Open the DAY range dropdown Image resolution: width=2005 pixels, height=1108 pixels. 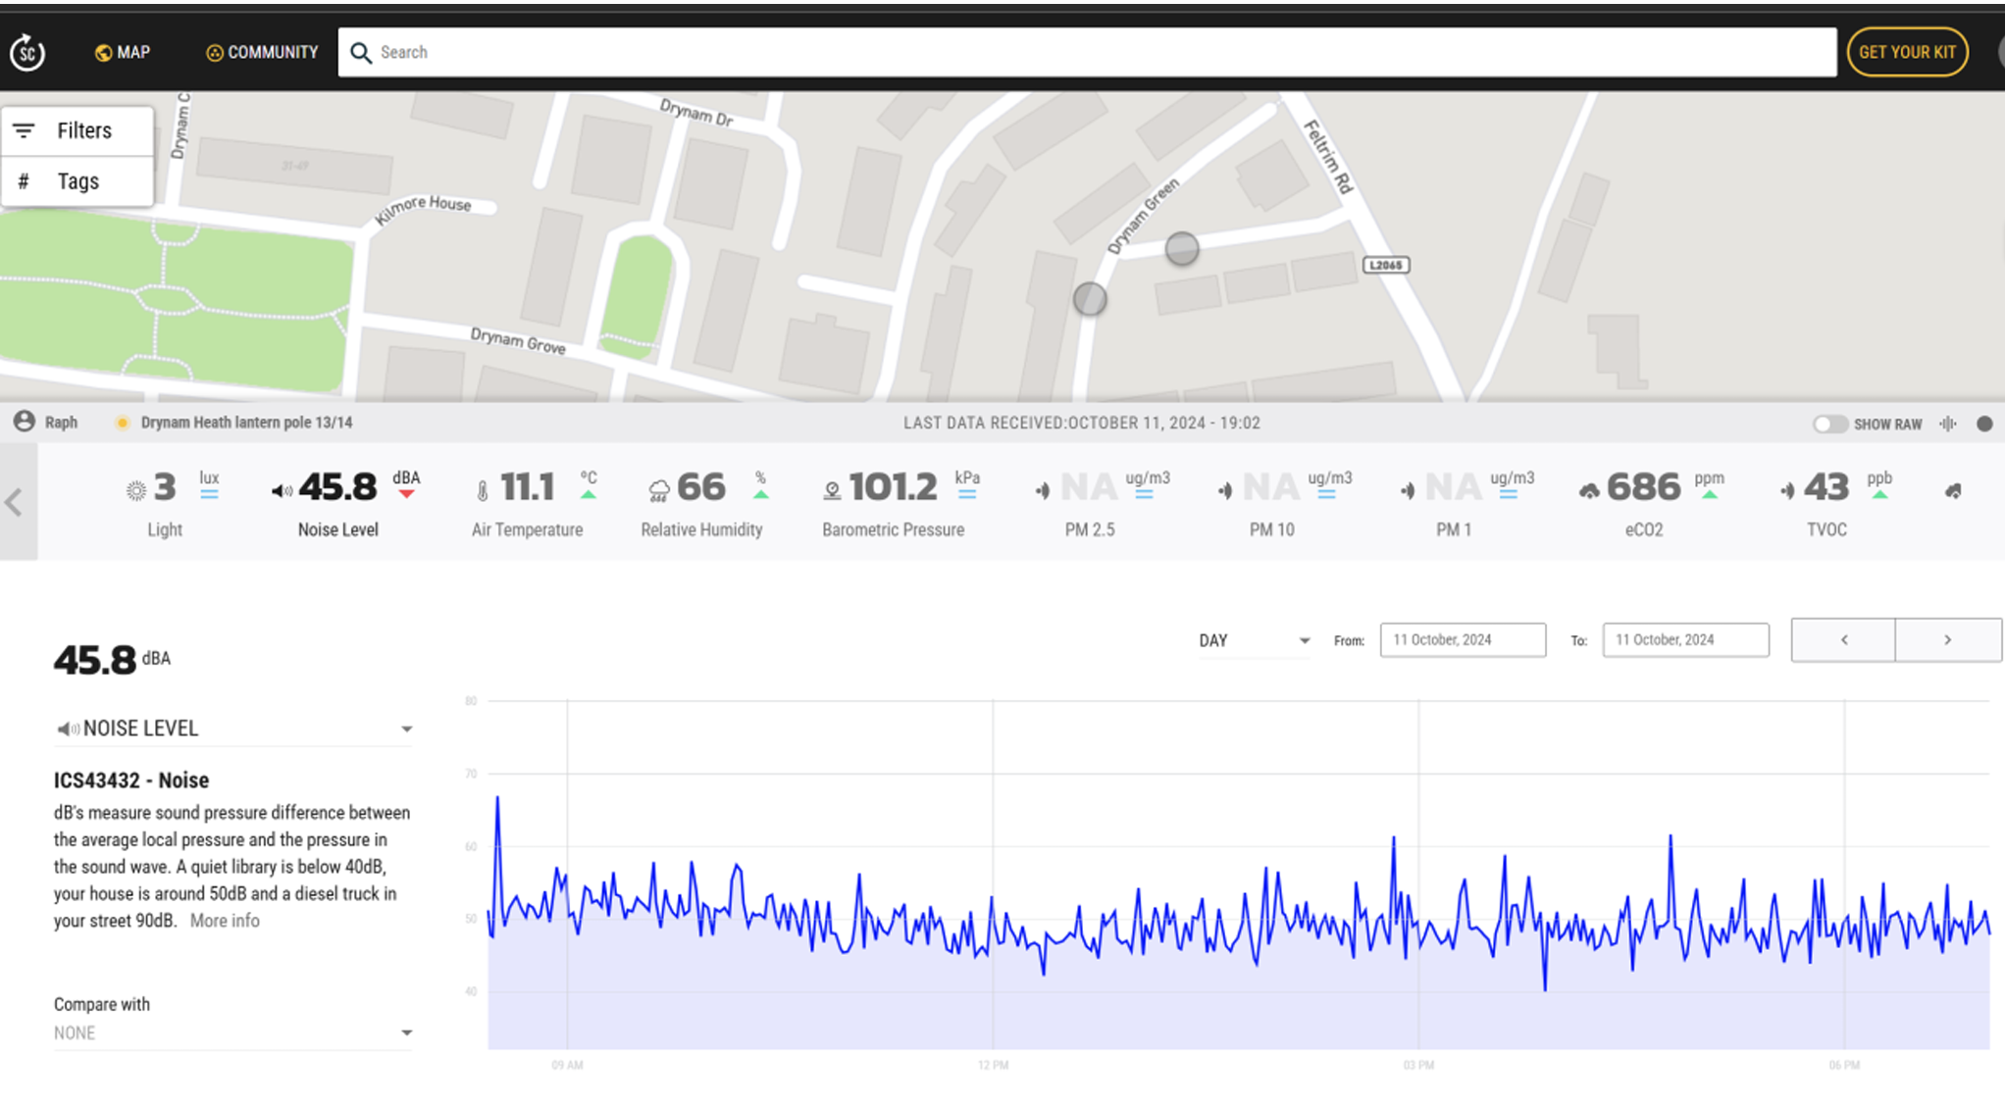click(x=1253, y=640)
